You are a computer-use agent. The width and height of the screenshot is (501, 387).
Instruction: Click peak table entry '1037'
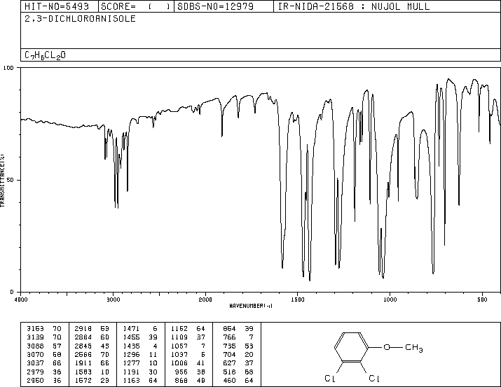tap(179, 354)
